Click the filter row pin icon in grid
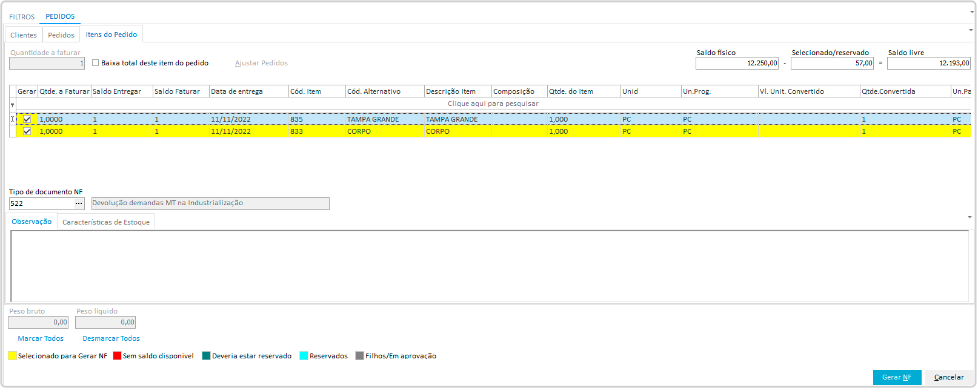This screenshot has width=978, height=388. [x=12, y=105]
